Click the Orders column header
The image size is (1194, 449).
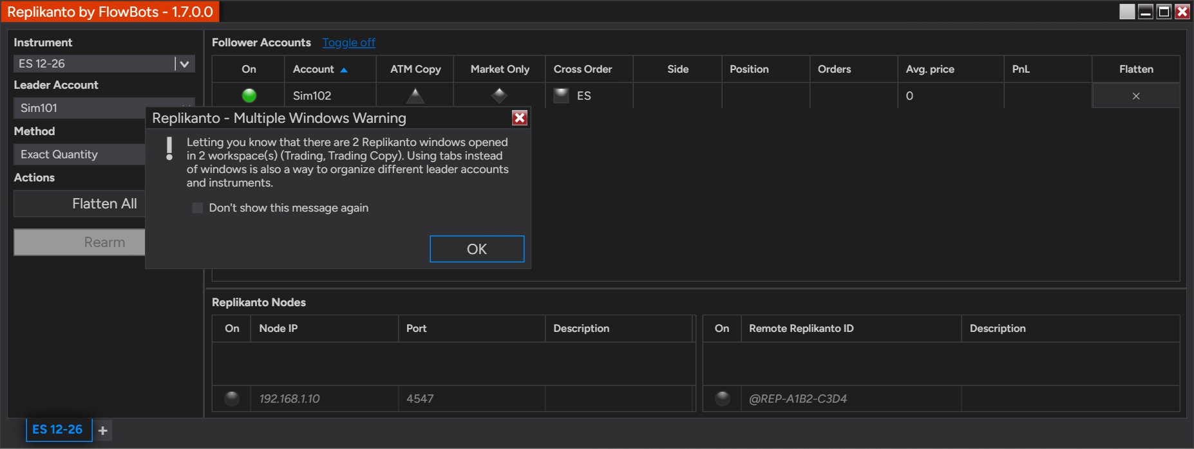pos(854,69)
